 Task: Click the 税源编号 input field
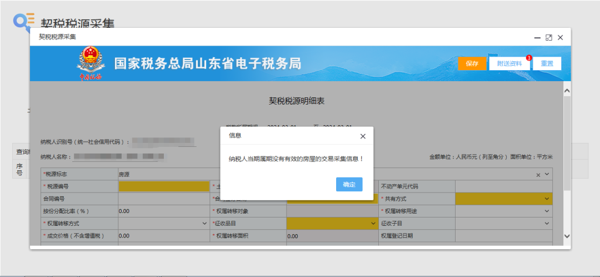click(x=164, y=186)
